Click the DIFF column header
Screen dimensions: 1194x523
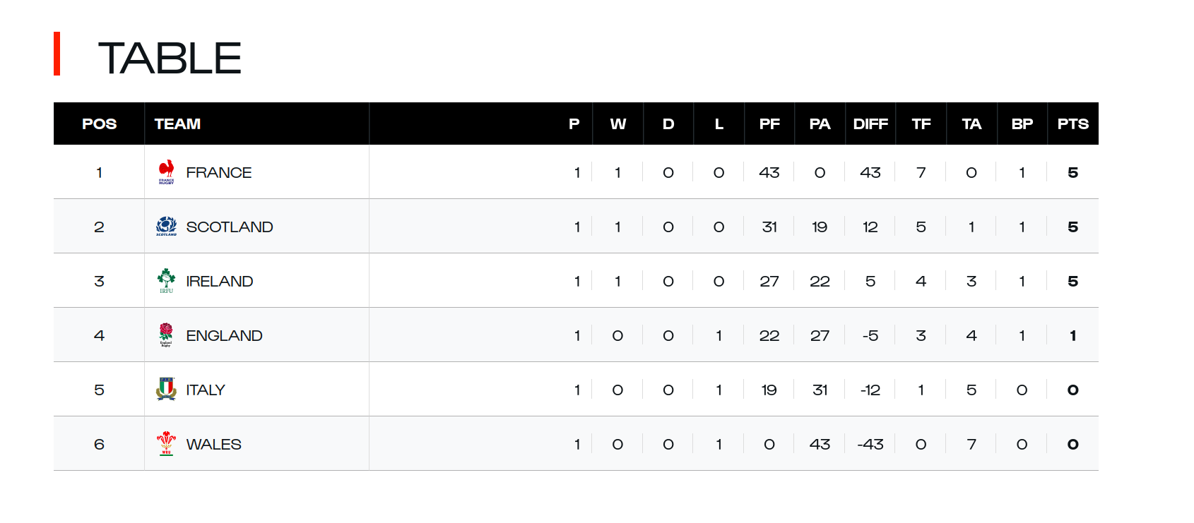click(x=870, y=124)
